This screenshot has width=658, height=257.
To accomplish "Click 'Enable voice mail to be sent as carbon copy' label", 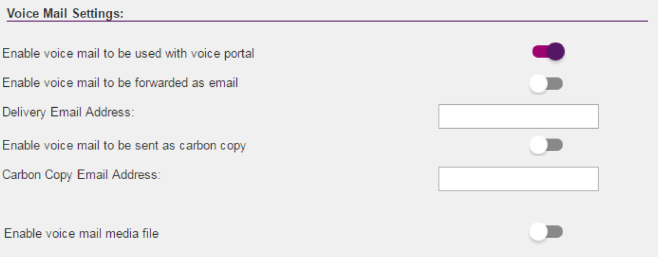I will pos(124,145).
